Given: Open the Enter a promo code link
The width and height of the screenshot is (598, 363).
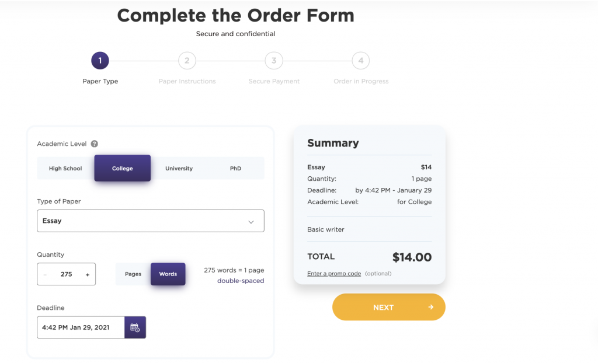Looking at the screenshot, I should tap(334, 273).
